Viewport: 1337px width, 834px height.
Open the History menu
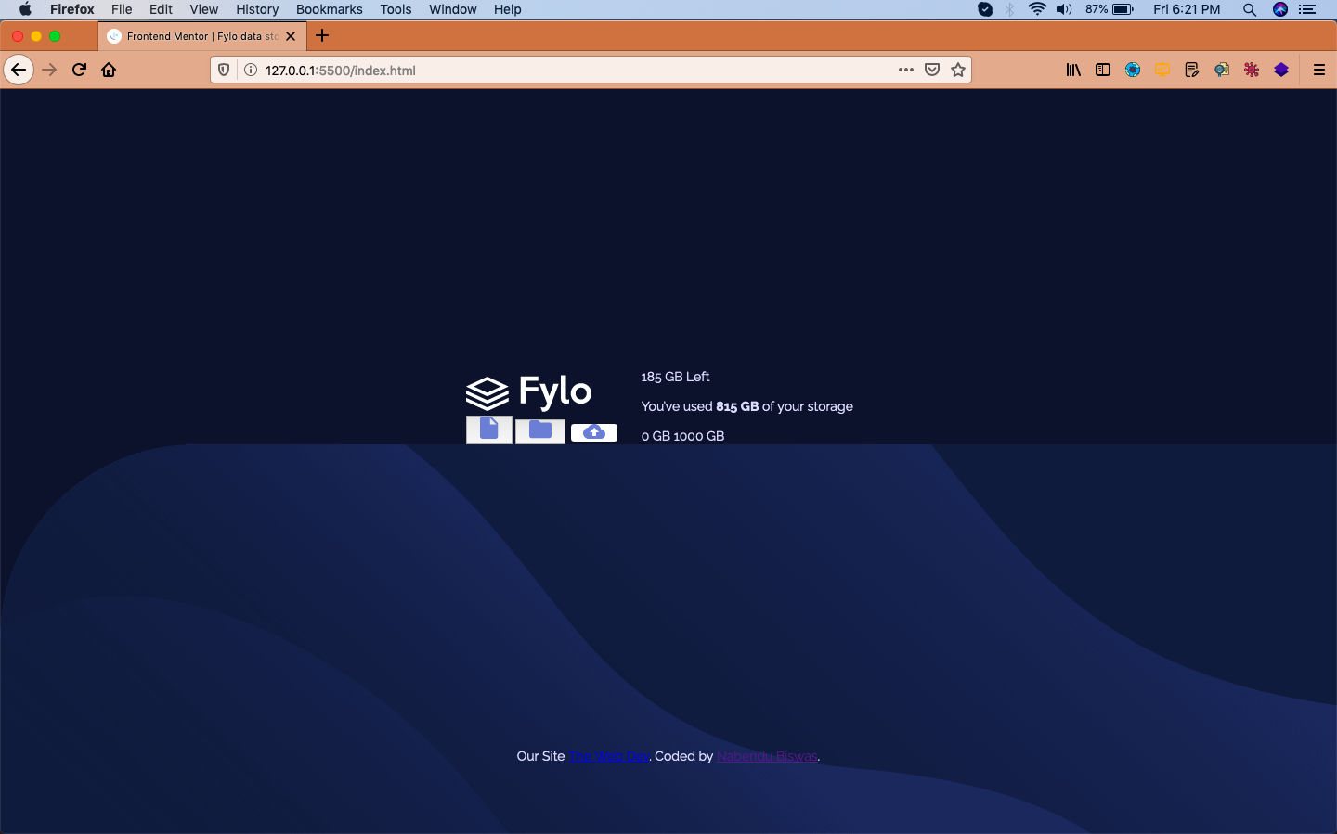pyautogui.click(x=257, y=9)
